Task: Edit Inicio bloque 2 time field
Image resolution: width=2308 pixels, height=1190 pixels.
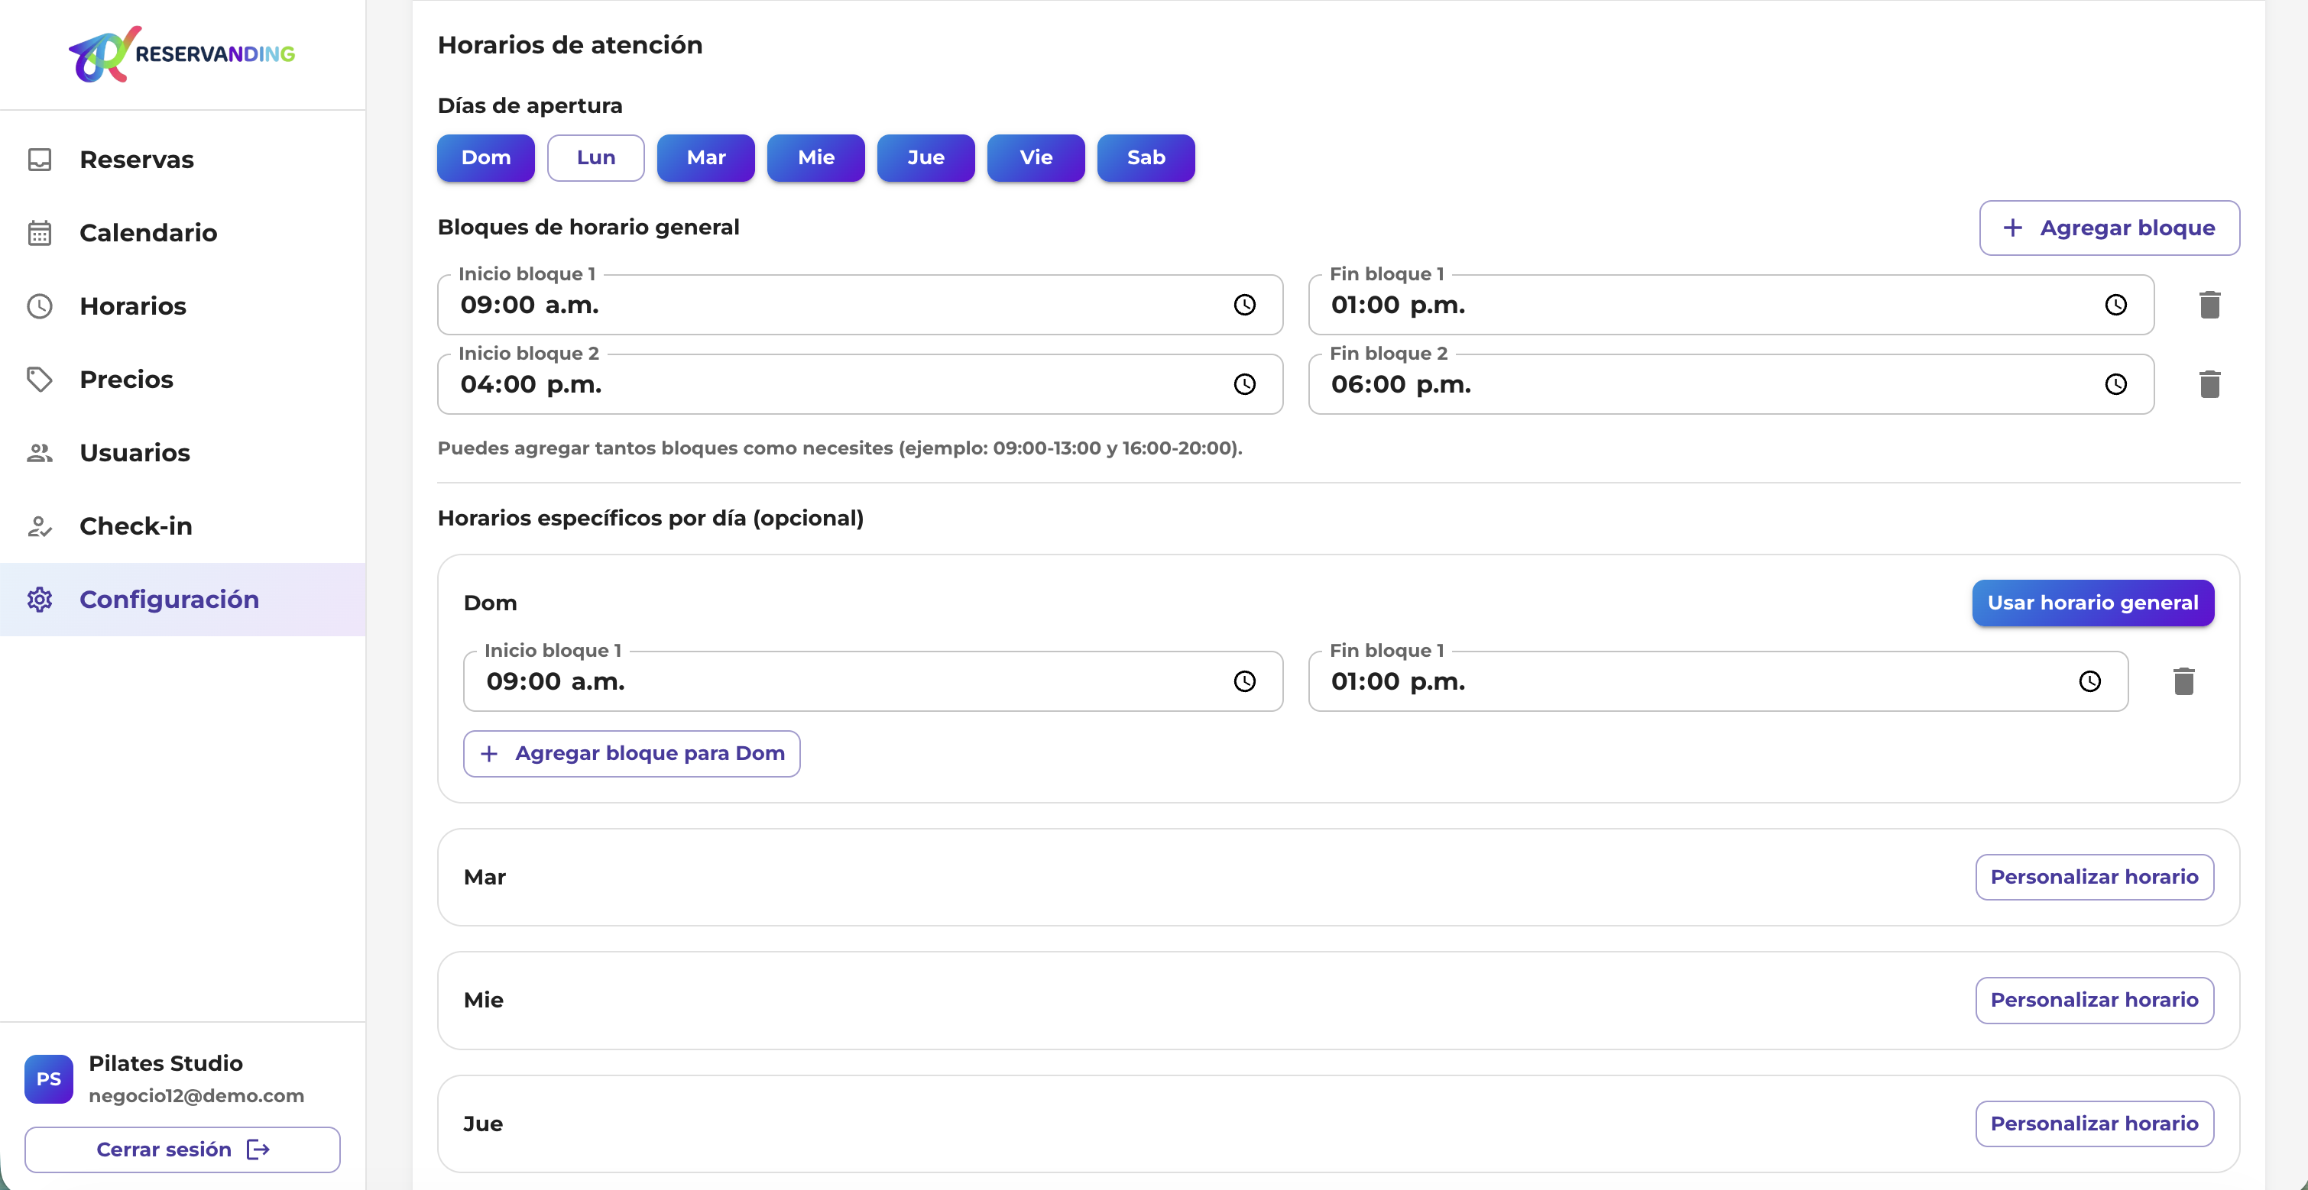Action: click(x=860, y=384)
